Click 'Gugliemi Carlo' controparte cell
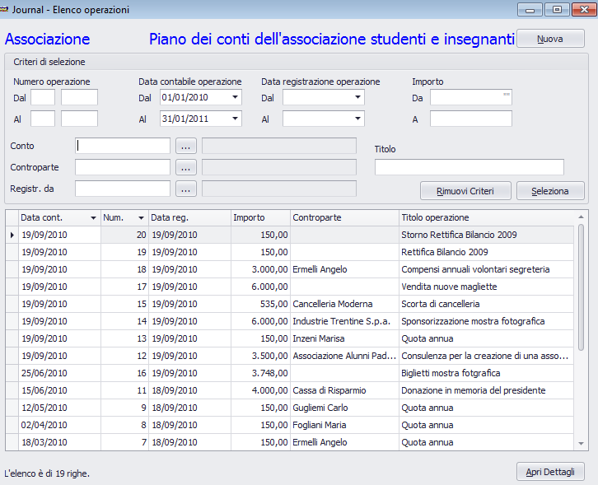Screen dimensions: 598x485 [x=345, y=408]
